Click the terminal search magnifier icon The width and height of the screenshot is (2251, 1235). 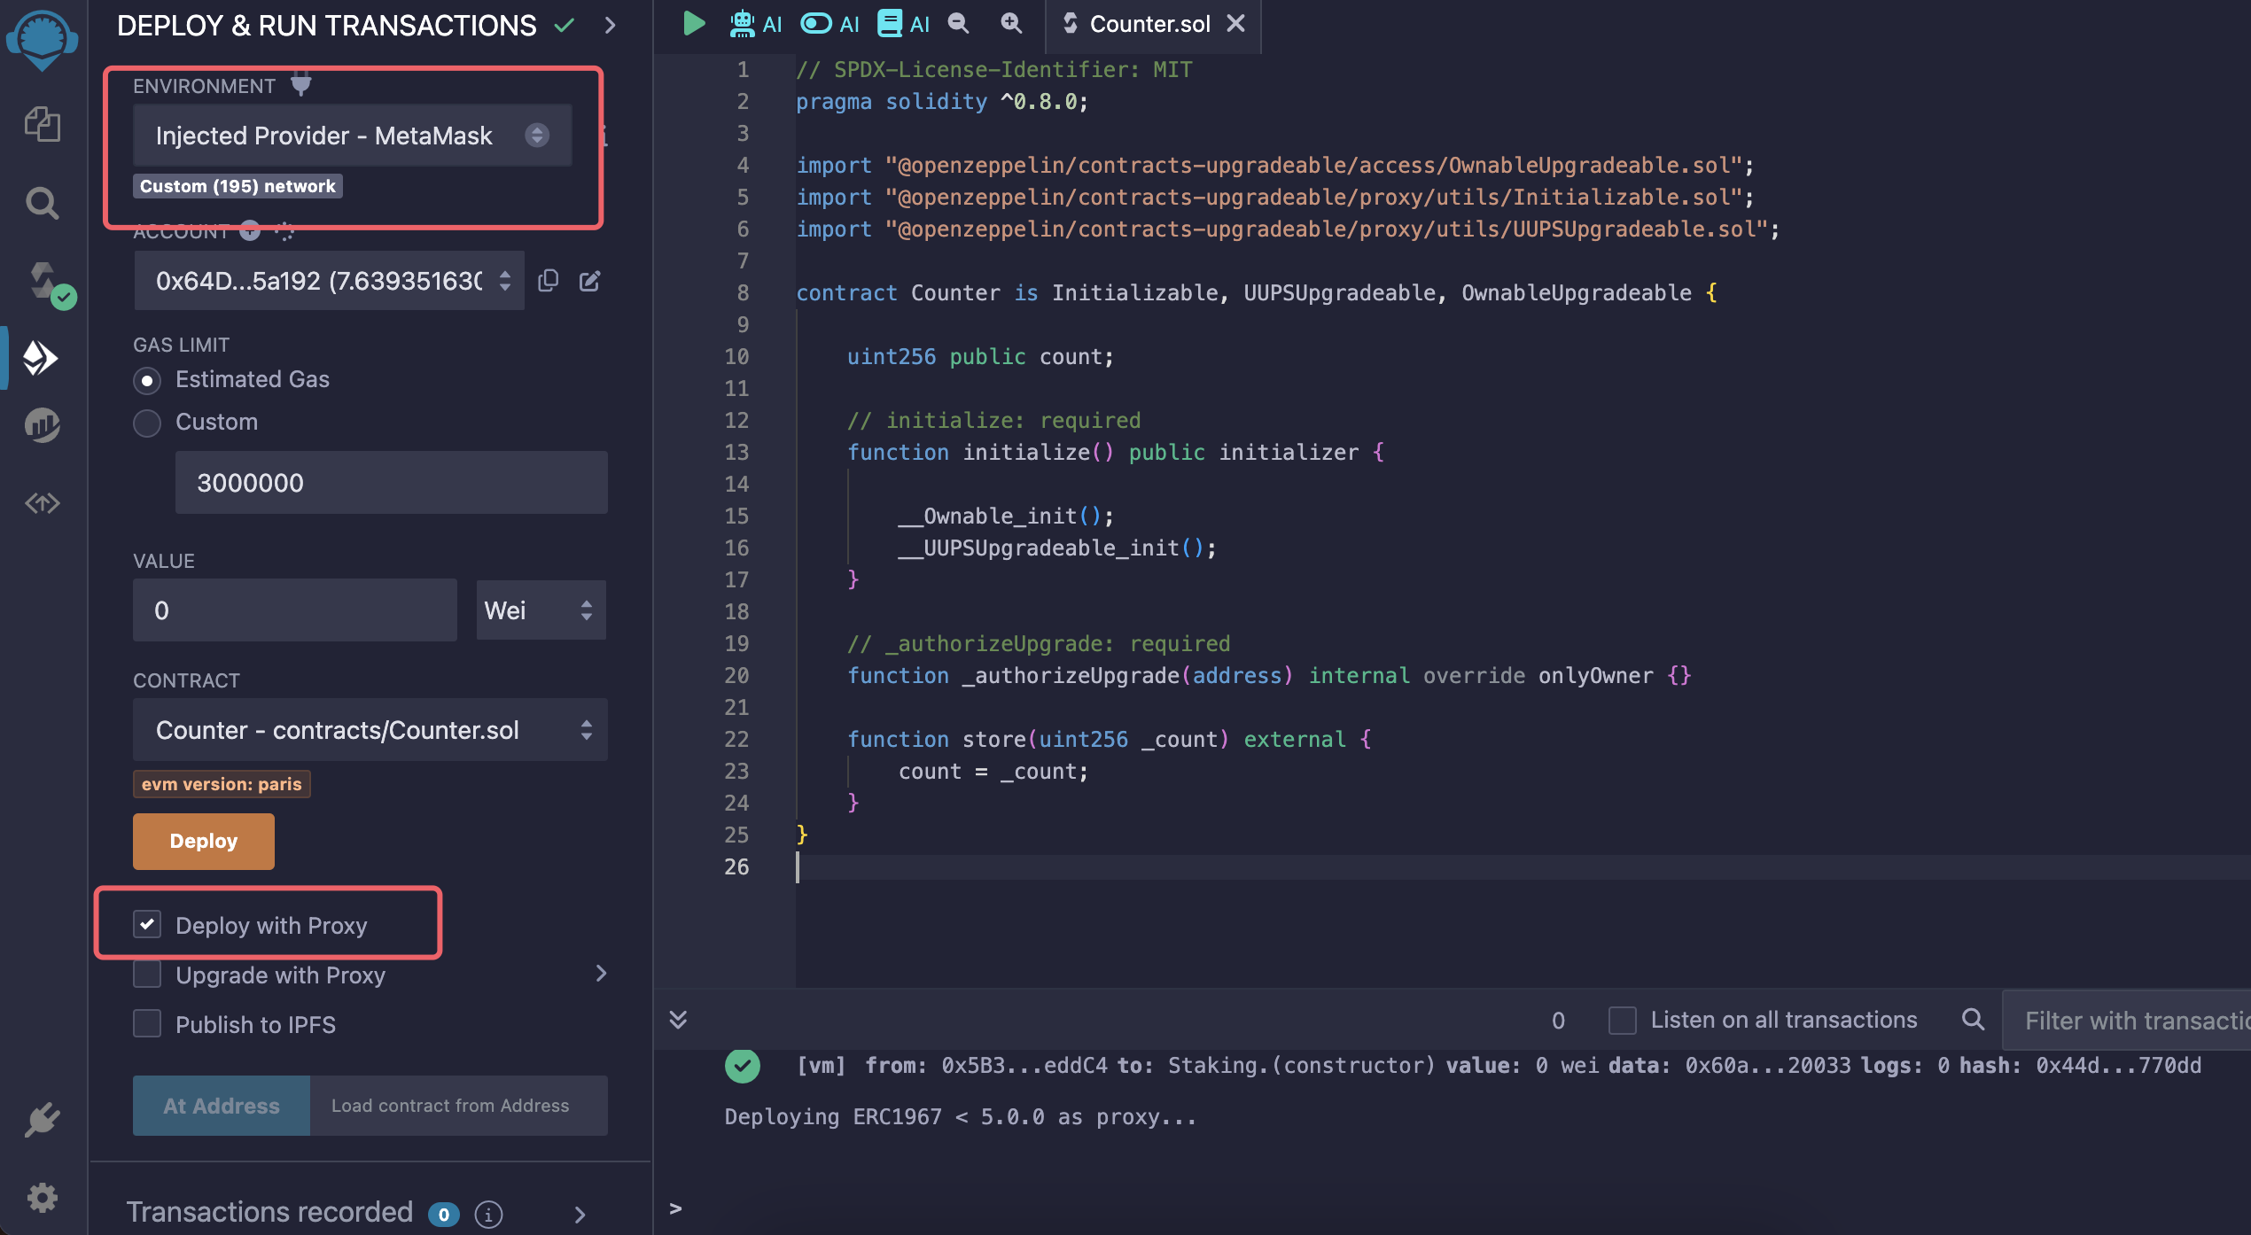tap(1972, 1020)
